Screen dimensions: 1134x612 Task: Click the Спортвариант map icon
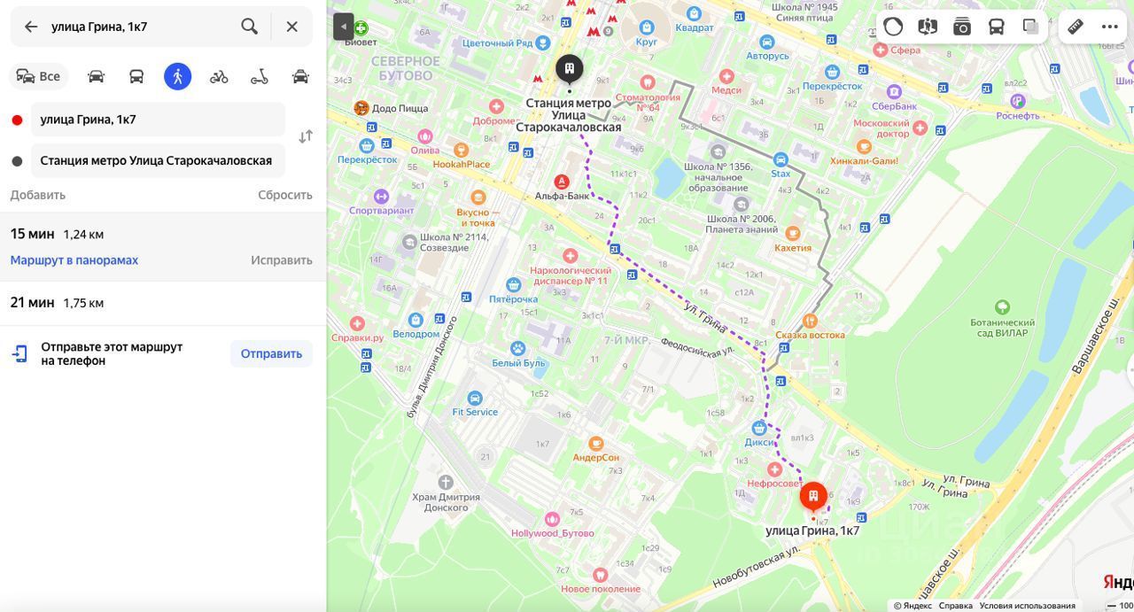[381, 197]
